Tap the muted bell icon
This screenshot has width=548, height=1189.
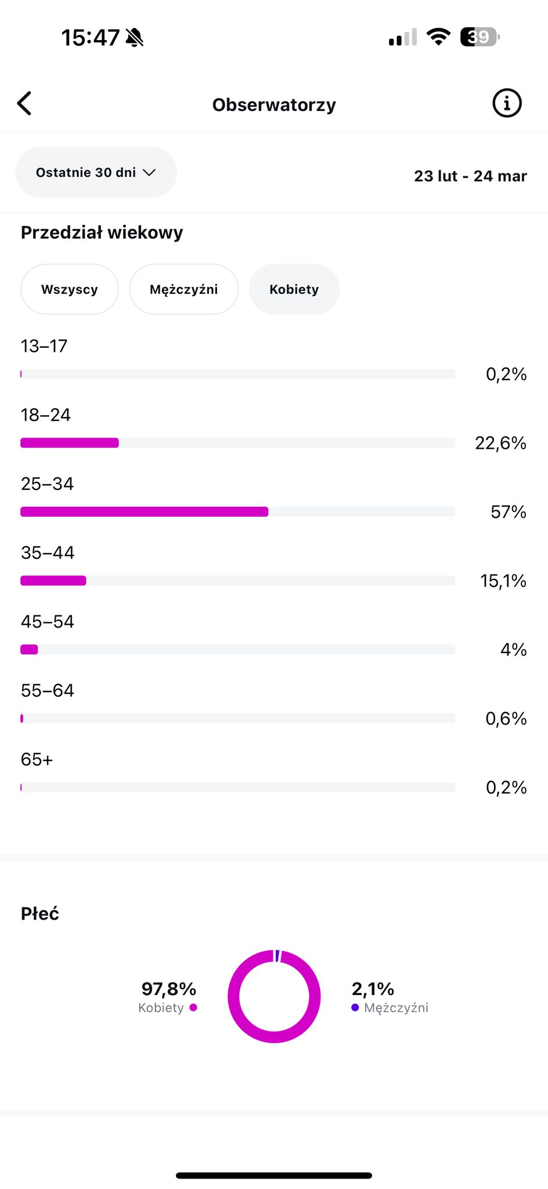tap(134, 38)
